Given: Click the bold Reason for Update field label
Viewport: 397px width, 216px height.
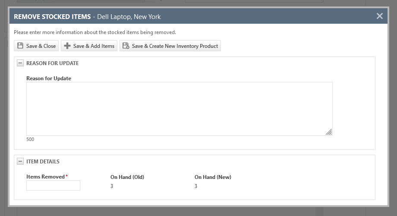Looking at the screenshot, I should point(49,78).
